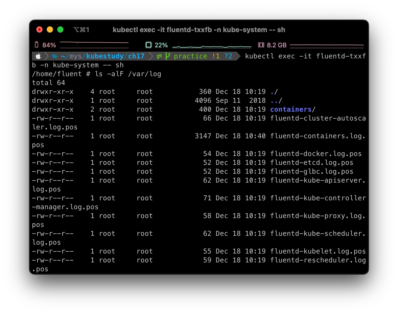Click the 'fluentd-rescheduler.log' file name
Viewport: 398px width, 313px height.
pyautogui.click(x=318, y=260)
